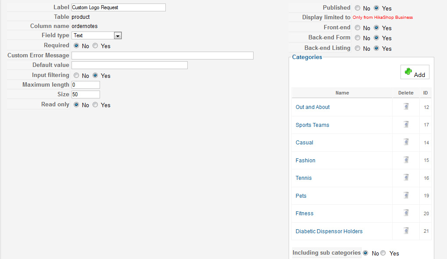
Task: Delete the Fitness category
Action: (x=406, y=213)
